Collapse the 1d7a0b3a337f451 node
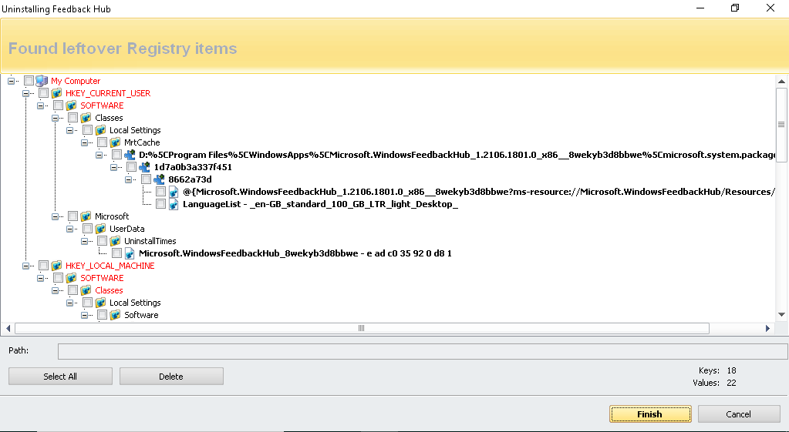Screen dimensions: 789x432 (113, 167)
